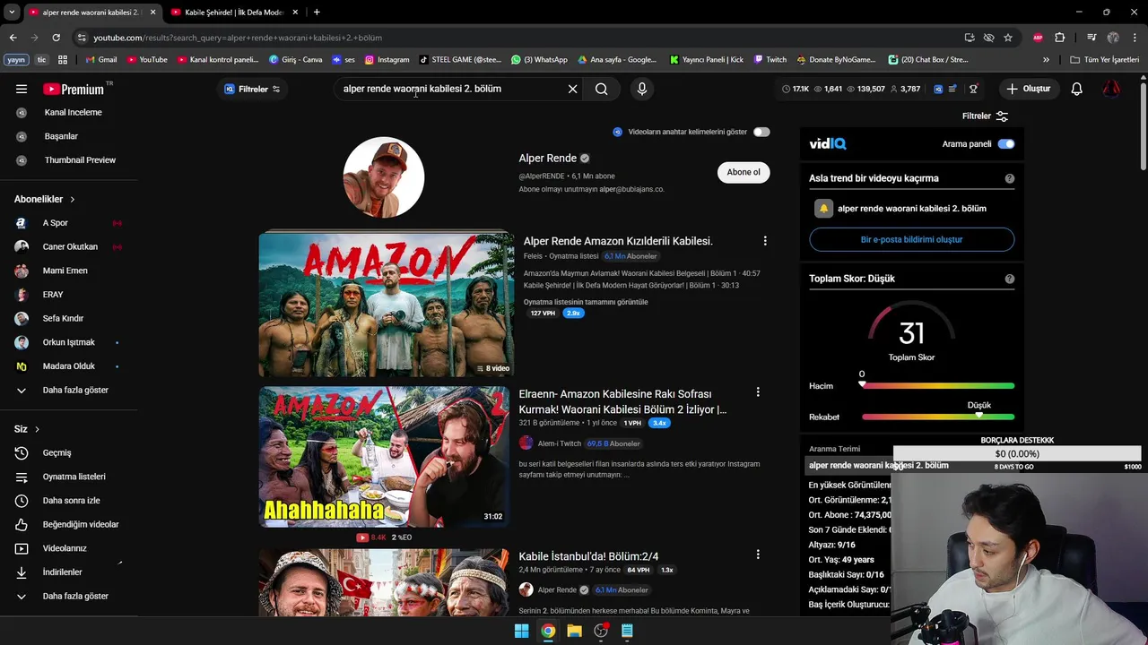Screen dimensions: 1148x645
Task: Open the YouTube hamburger guide menu
Action: point(22,89)
